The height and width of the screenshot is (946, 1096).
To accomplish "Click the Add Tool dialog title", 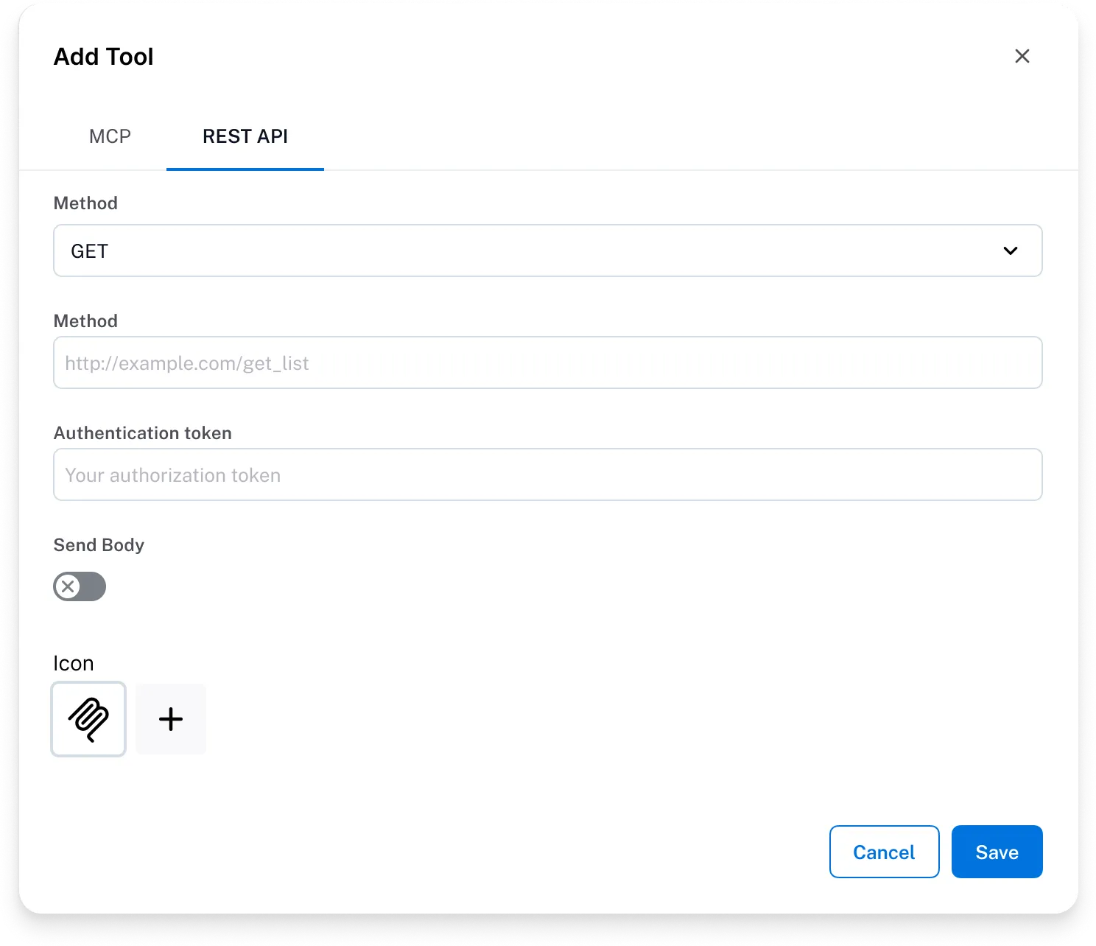I will (x=103, y=57).
